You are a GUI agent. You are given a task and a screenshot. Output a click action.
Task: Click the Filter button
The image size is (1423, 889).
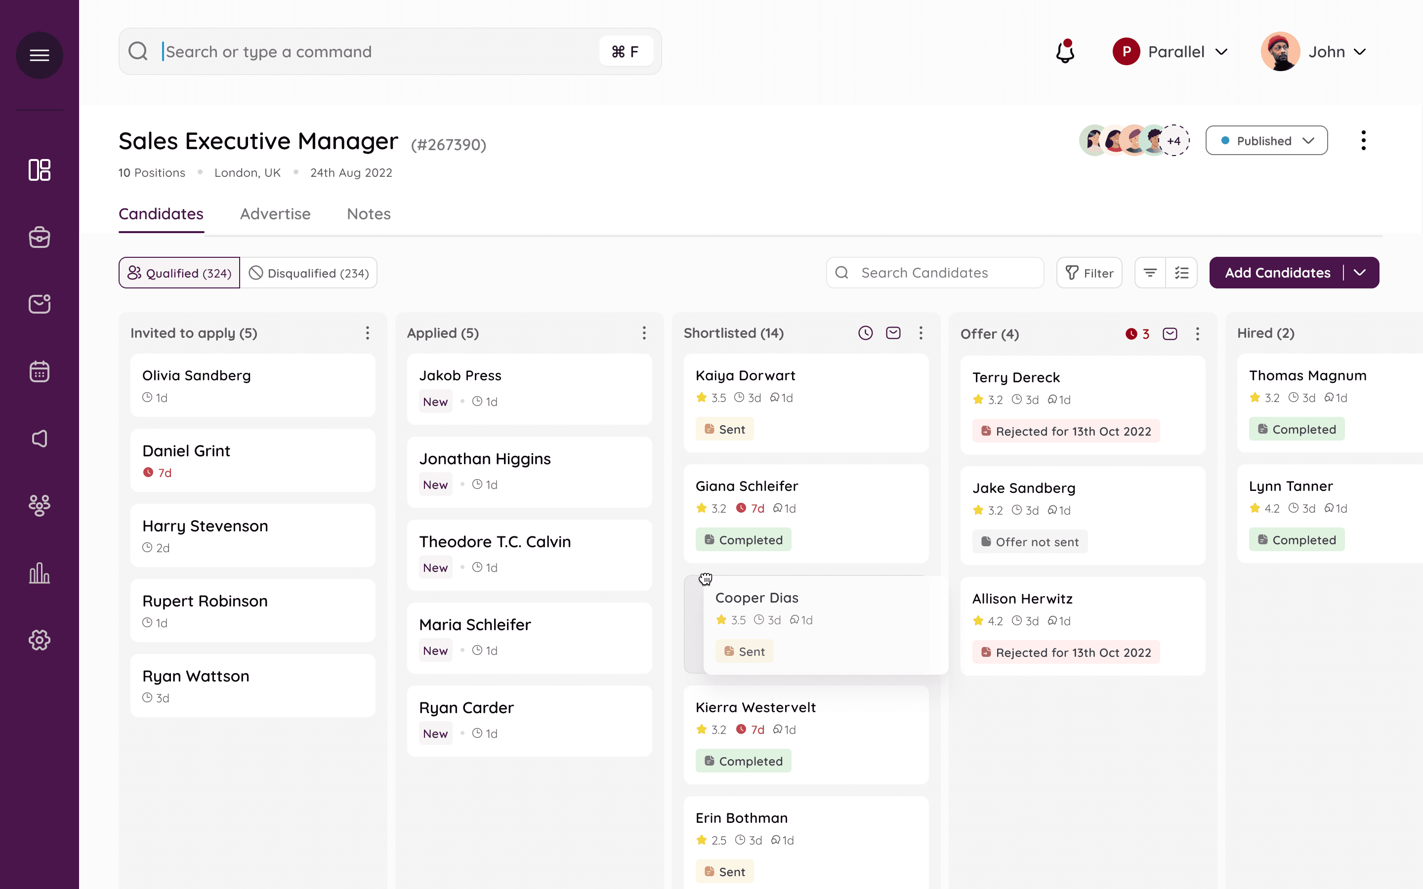coord(1089,273)
